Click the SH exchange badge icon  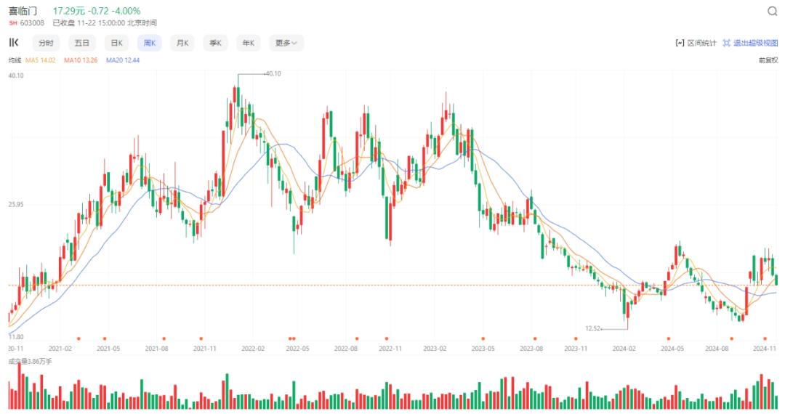point(13,23)
